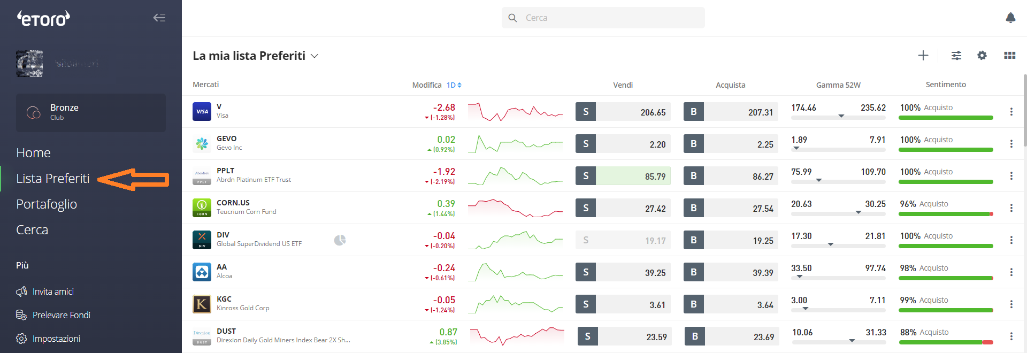The image size is (1027, 353).
Task: Collapse the sidebar with the arrow icon
Action: pyautogui.click(x=159, y=18)
